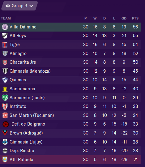Sort table by GD column header
Viewport: 145px width, 167px height.
click(124, 18)
